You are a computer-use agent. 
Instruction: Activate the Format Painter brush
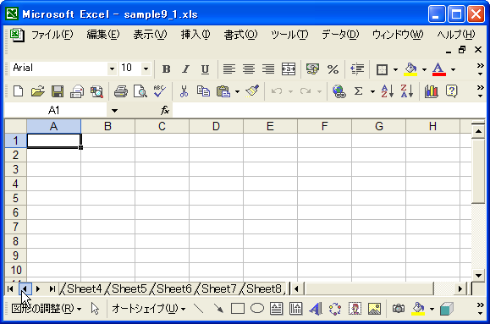tap(252, 91)
